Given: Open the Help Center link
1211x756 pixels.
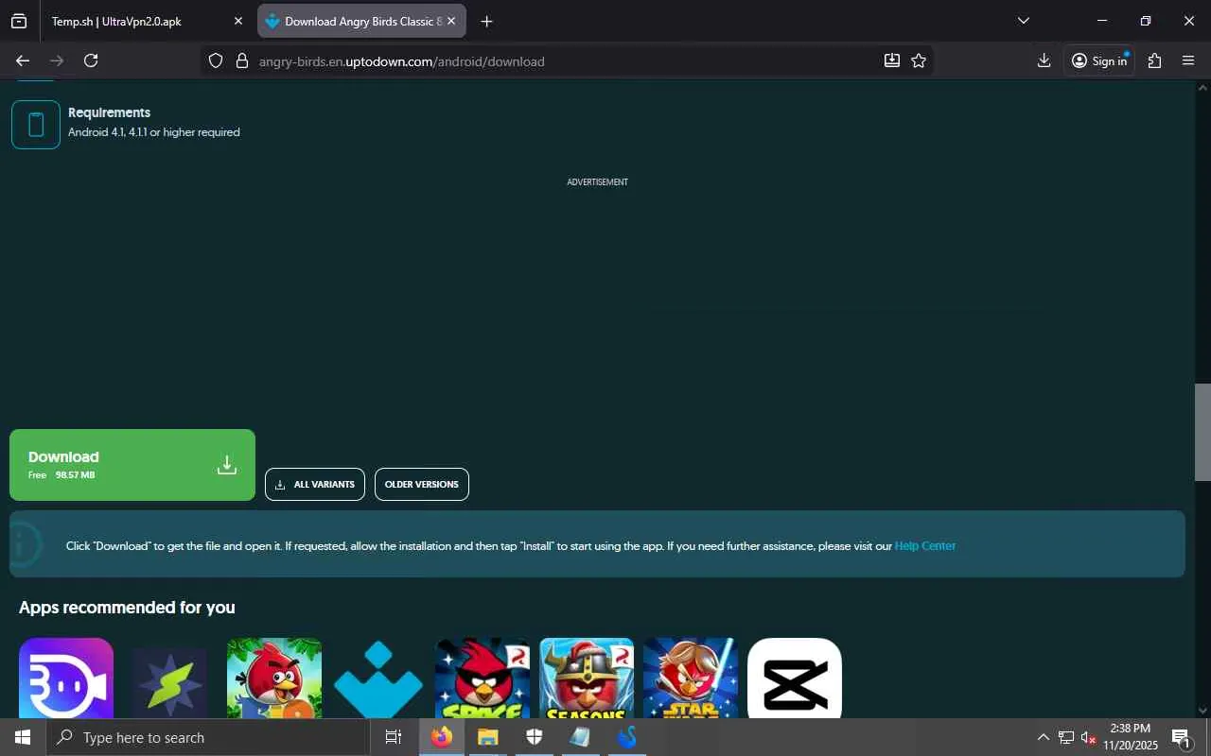Looking at the screenshot, I should 925,546.
